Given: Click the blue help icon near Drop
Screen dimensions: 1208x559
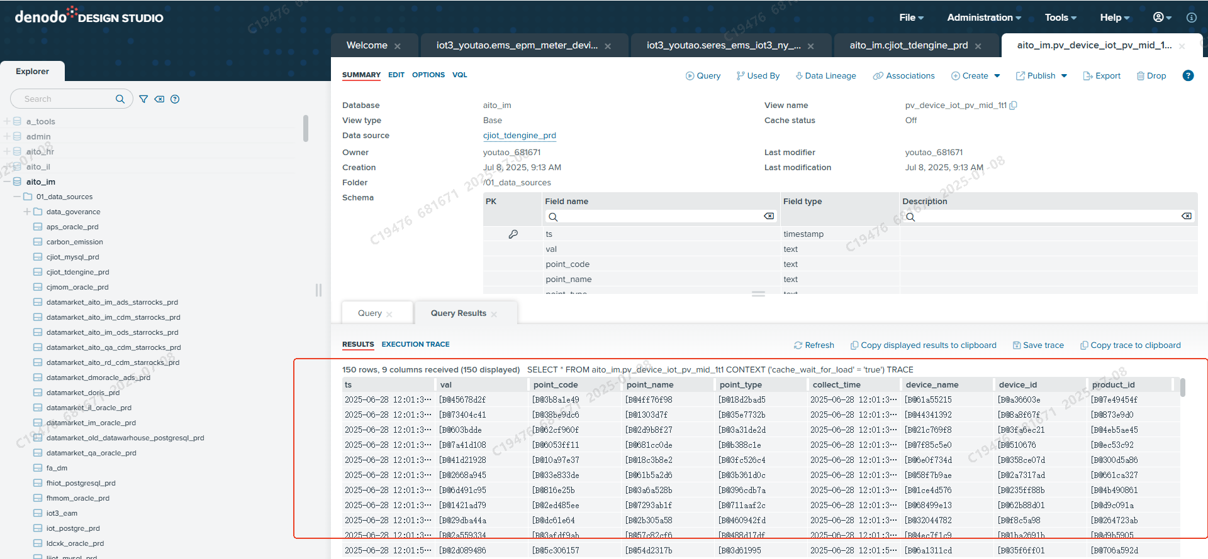Looking at the screenshot, I should coord(1188,75).
